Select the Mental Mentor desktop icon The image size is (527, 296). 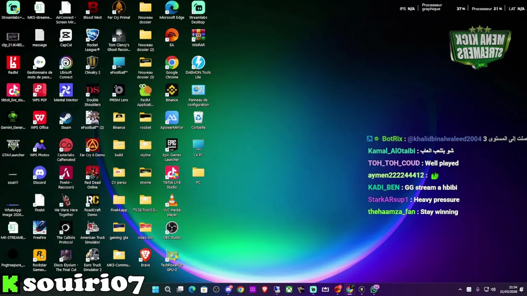tap(66, 93)
